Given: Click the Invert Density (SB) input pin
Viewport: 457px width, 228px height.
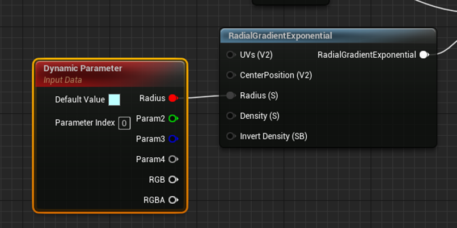Looking at the screenshot, I should point(231,136).
